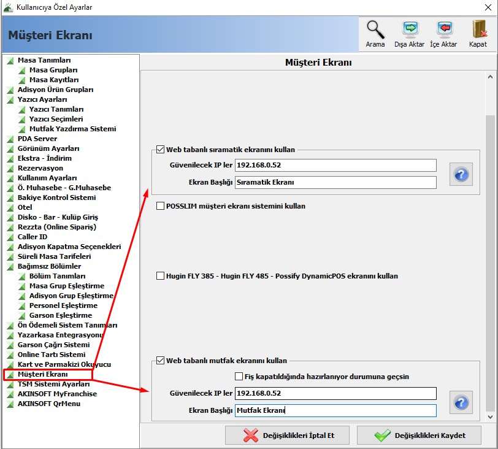The image size is (498, 449).
Task: Uncheck Web tabanlı sıramatik ekranını kullan
Action: coord(161,150)
